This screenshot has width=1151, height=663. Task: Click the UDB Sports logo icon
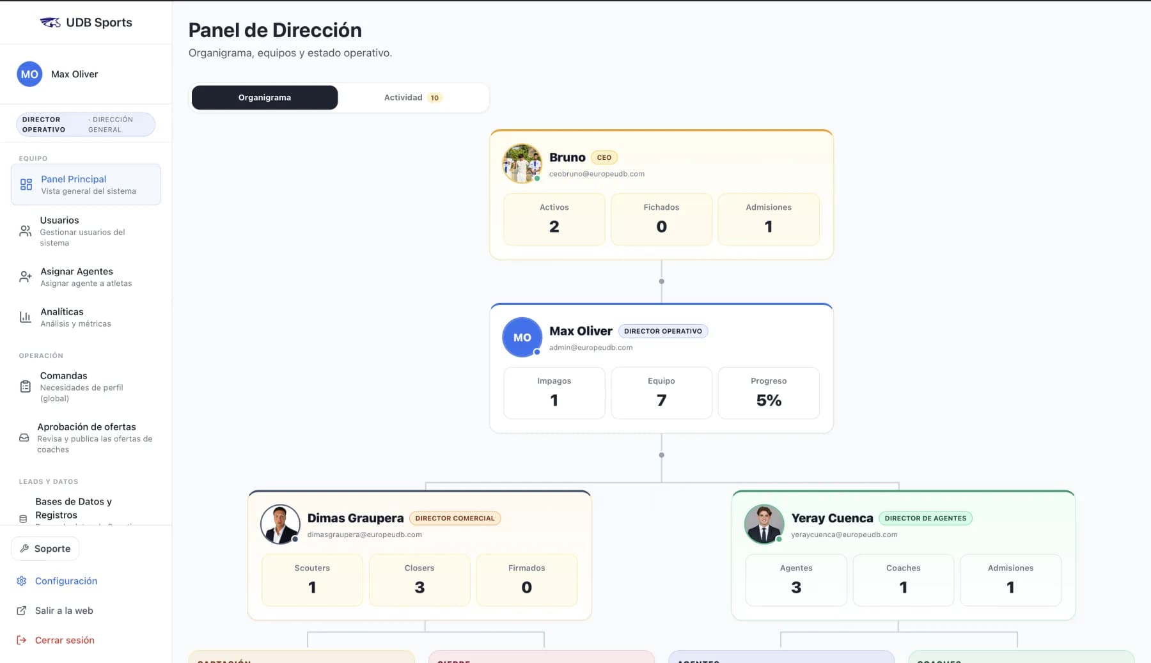coord(51,22)
